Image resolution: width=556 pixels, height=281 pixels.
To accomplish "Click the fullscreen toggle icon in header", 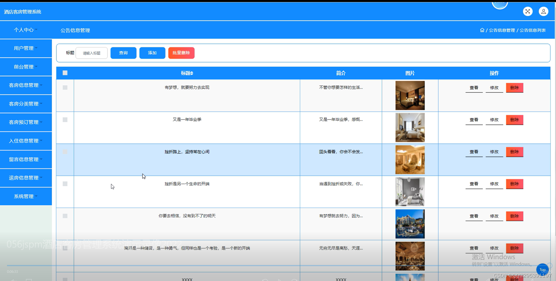I will [527, 11].
